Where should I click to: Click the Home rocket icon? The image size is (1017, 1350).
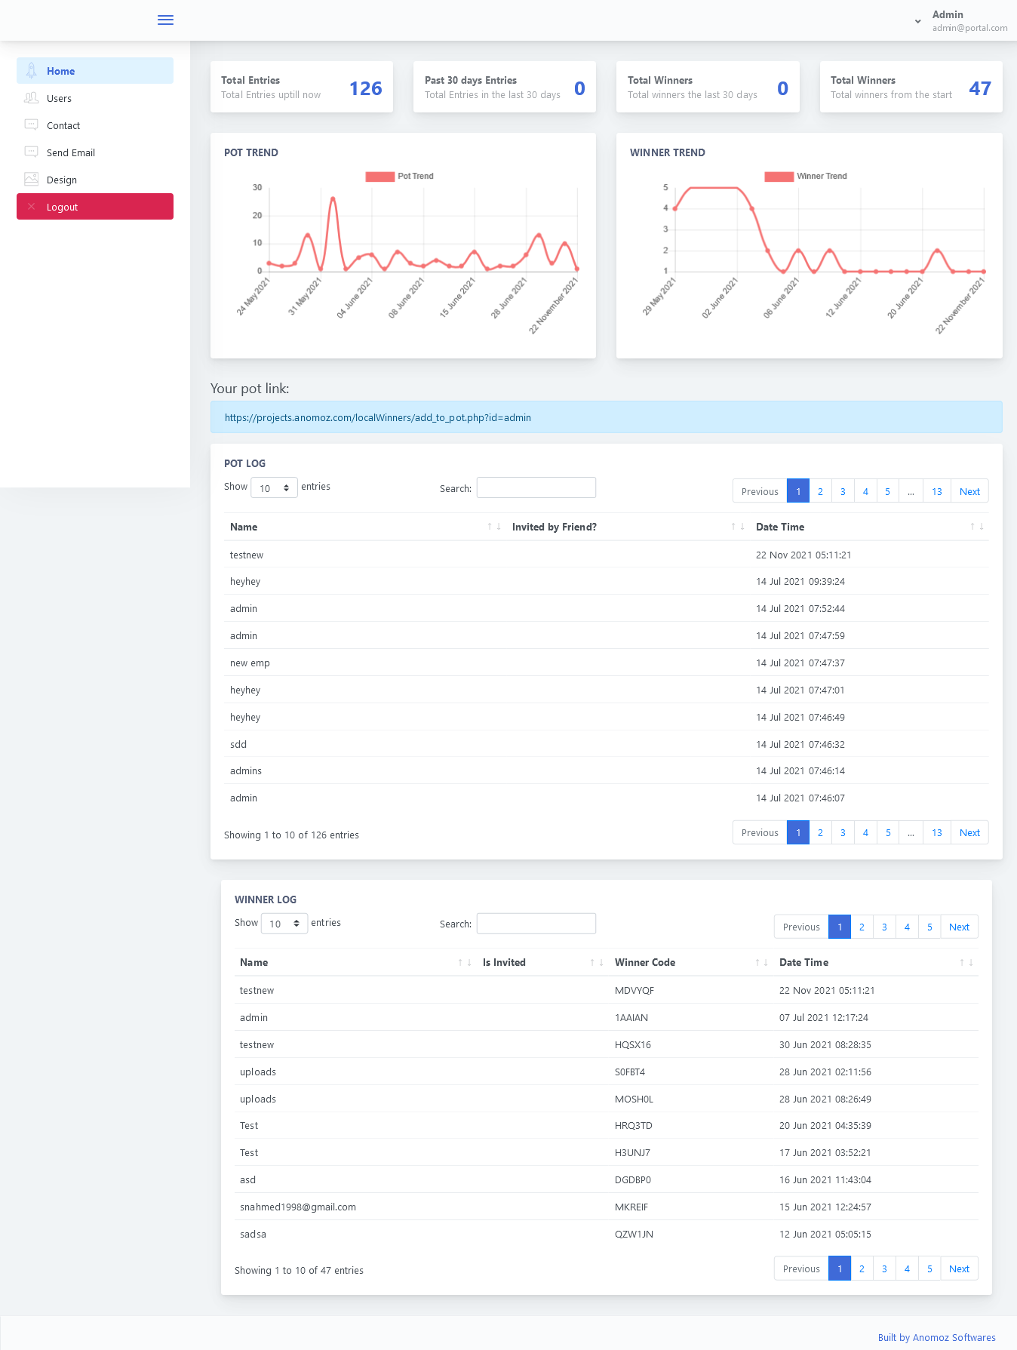[x=31, y=71]
